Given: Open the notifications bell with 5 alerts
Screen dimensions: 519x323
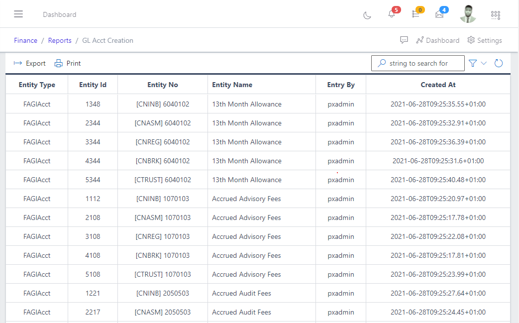Looking at the screenshot, I should pos(391,14).
